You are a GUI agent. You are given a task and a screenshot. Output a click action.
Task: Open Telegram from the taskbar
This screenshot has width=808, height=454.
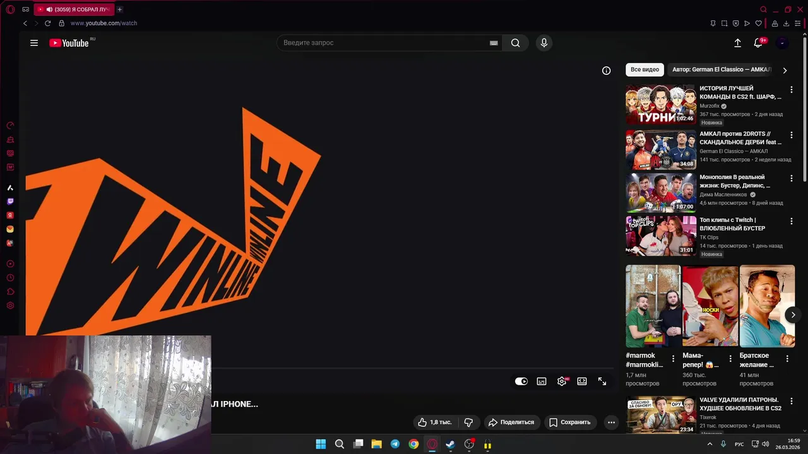[x=395, y=444]
